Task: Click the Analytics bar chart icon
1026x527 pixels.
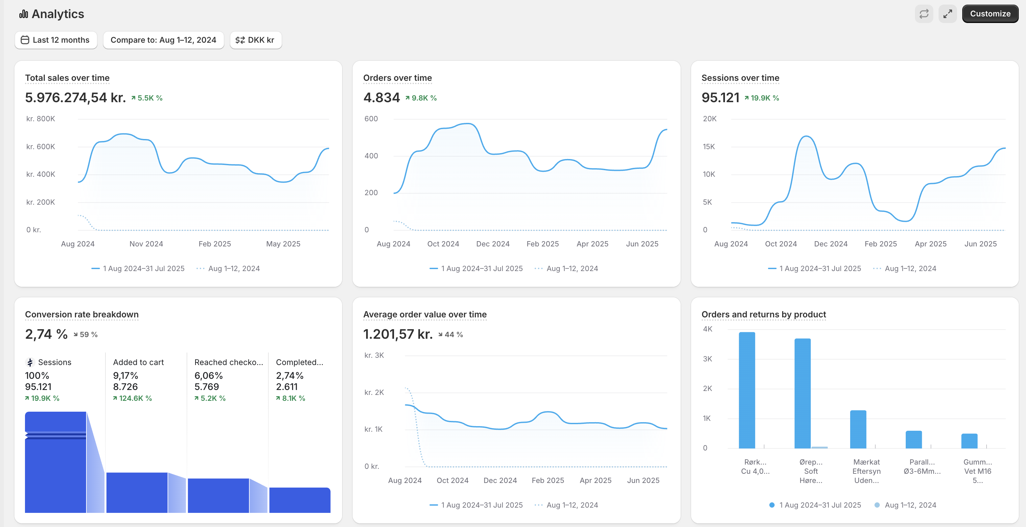Action: [x=24, y=14]
